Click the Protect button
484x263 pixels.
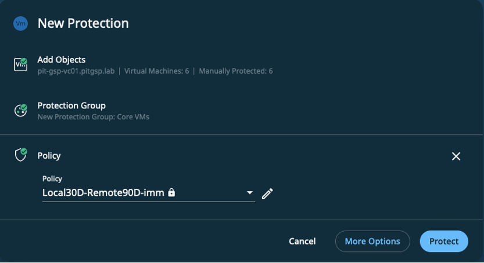point(444,242)
